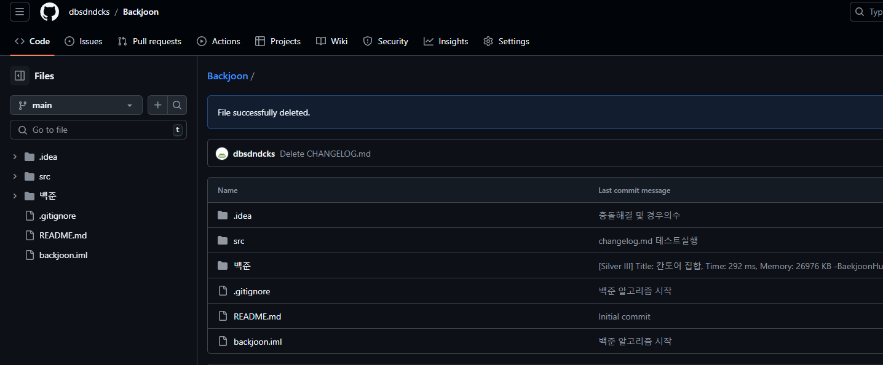Open backjoon.iml file name in file table

[258, 342]
